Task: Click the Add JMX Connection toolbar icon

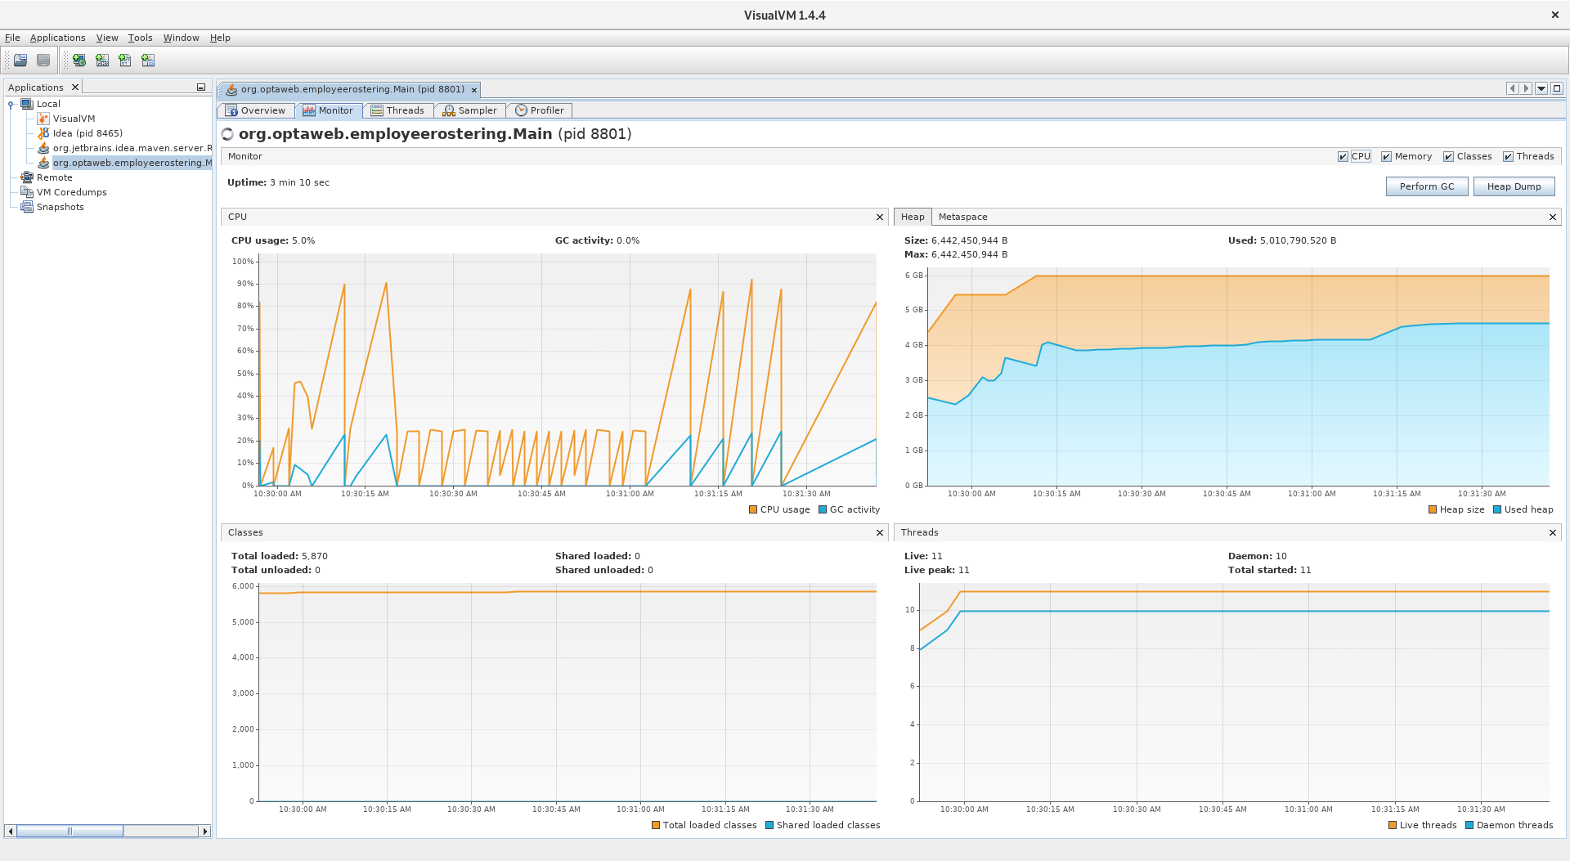Action: [x=102, y=61]
